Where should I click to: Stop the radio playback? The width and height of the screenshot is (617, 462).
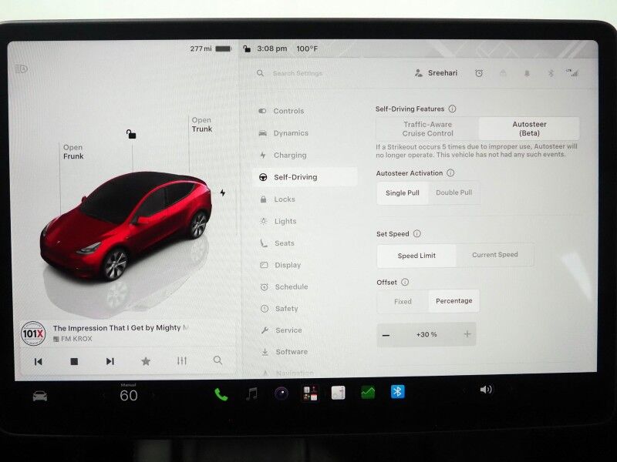[74, 361]
